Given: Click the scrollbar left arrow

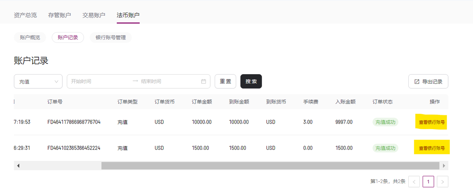Looking at the screenshot, I should [x=18, y=166].
